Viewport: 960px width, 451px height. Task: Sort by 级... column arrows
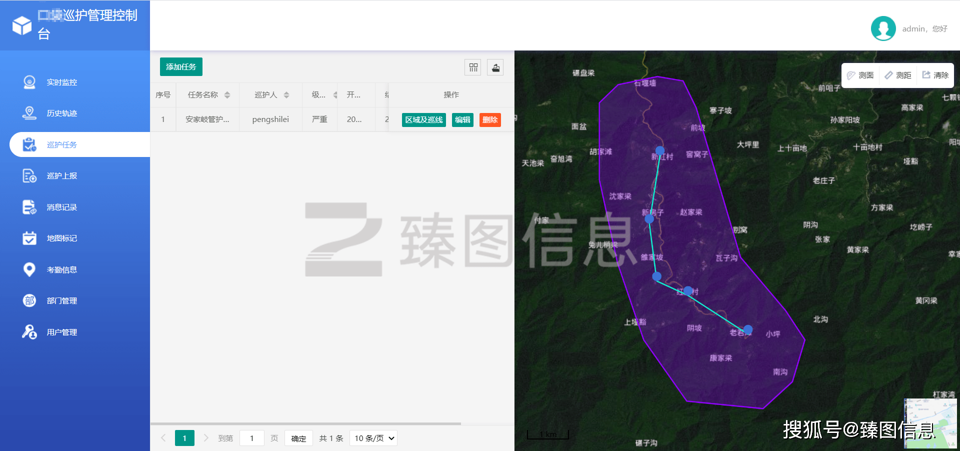point(335,95)
